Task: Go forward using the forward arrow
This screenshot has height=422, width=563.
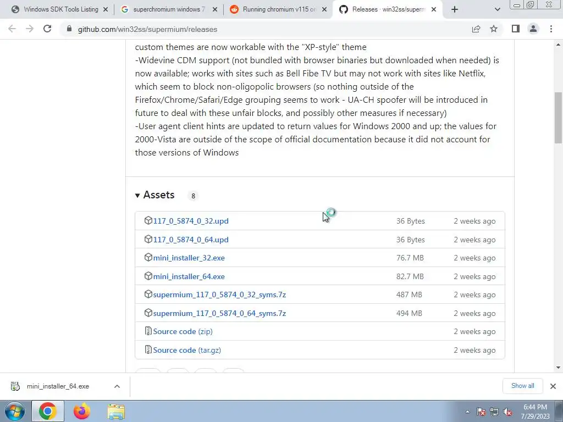Action: click(30, 29)
